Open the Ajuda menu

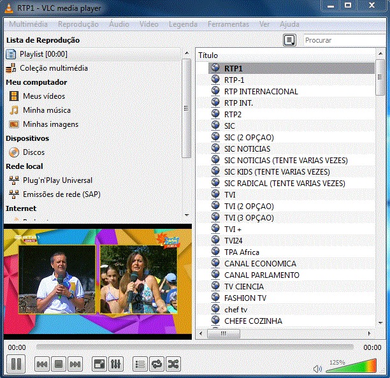point(289,24)
